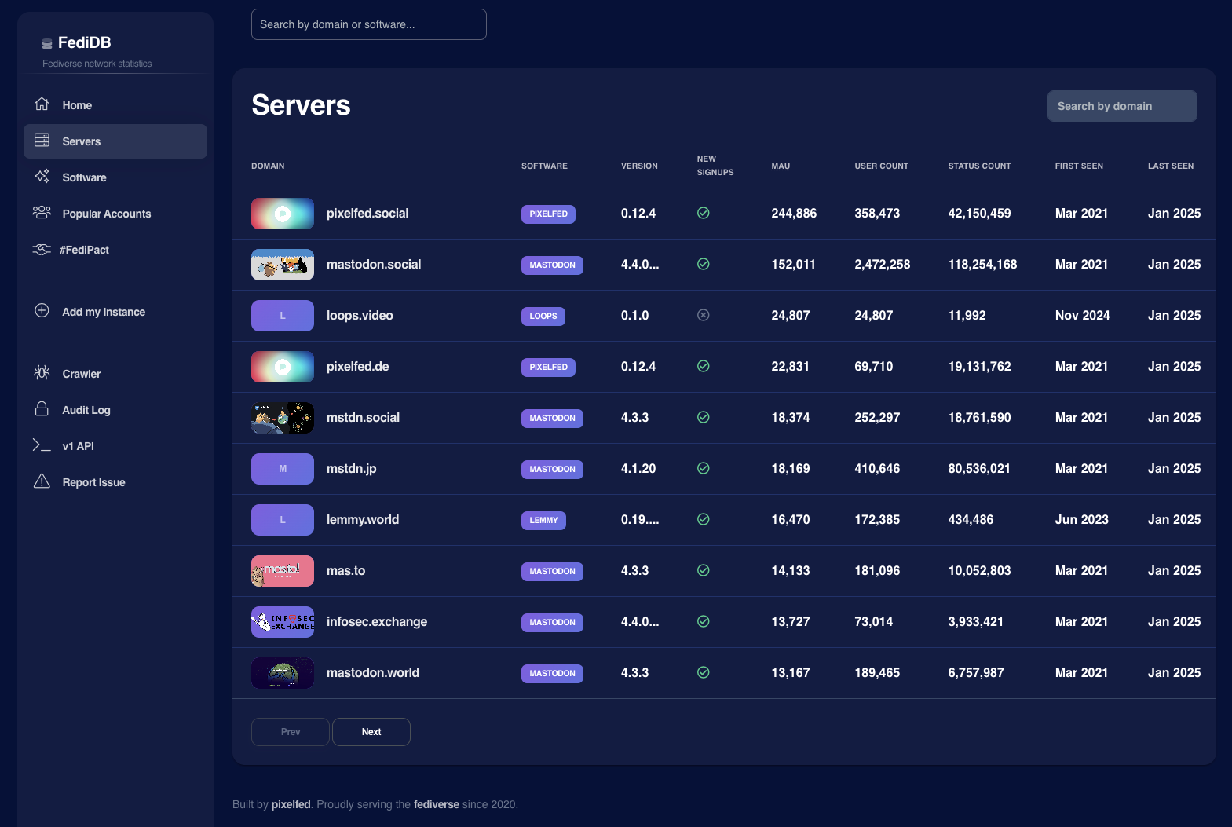Click the MASTODON badge for infosec.exchange
Image resolution: width=1232 pixels, height=827 pixels.
[552, 622]
